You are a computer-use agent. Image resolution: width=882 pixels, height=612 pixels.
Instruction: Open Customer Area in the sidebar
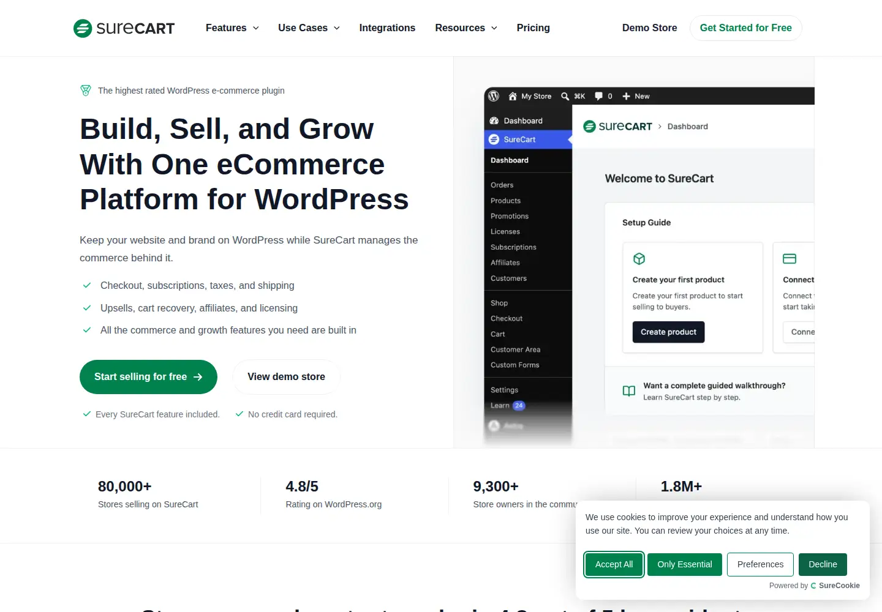pos(516,349)
